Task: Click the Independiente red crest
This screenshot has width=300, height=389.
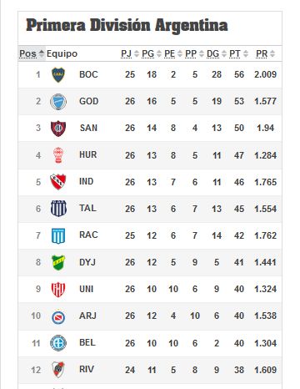Action: click(x=58, y=182)
